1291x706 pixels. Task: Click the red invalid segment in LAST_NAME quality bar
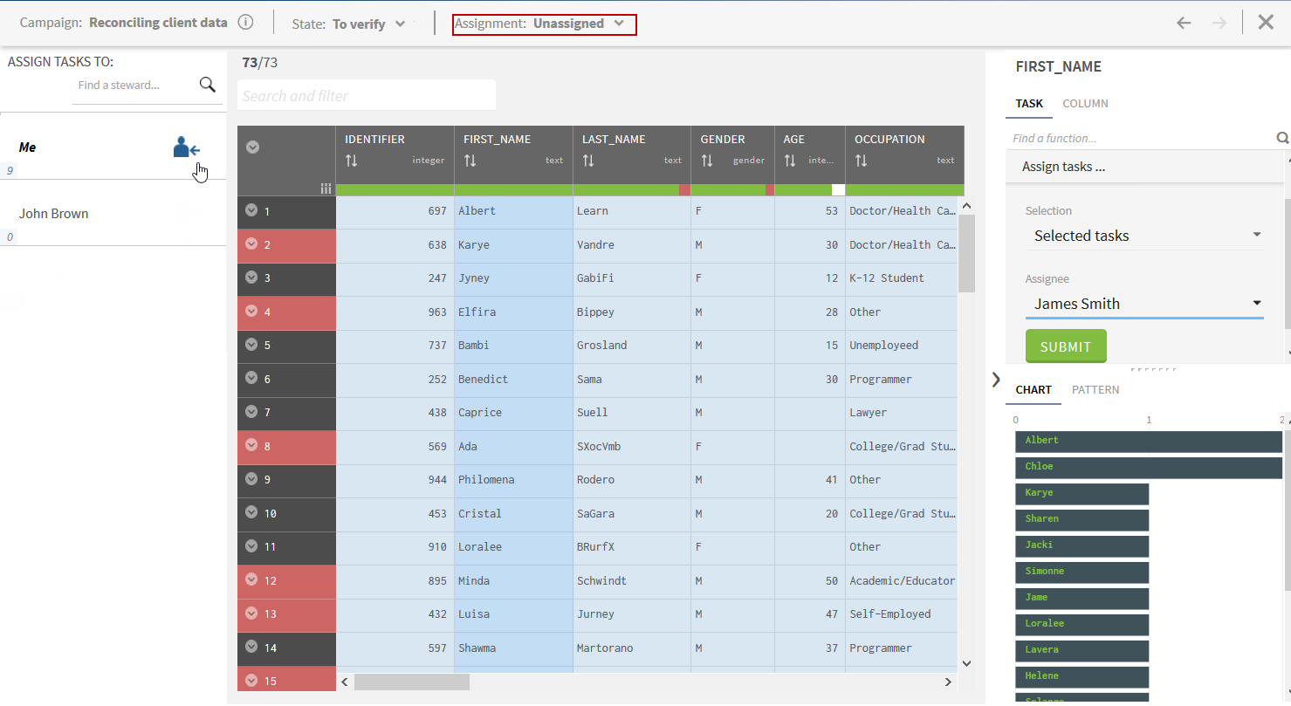tap(684, 189)
